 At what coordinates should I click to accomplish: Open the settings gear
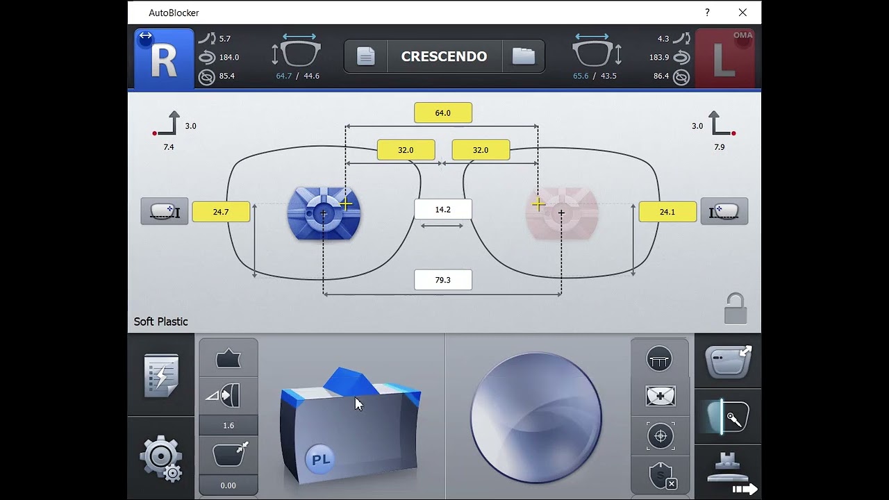coord(161,458)
